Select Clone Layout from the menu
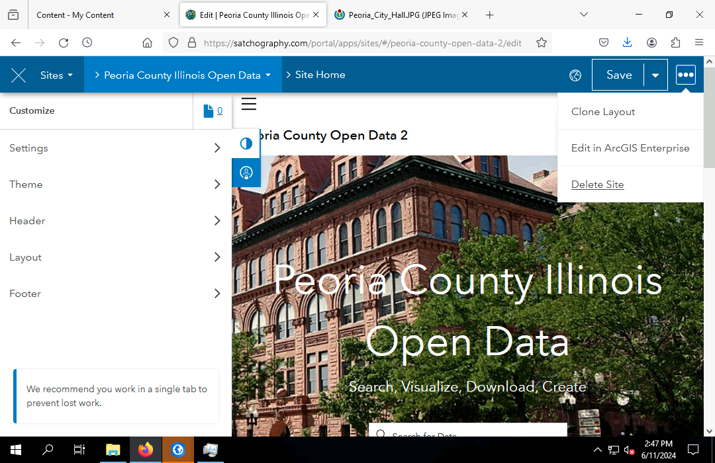The image size is (715, 463). click(603, 112)
